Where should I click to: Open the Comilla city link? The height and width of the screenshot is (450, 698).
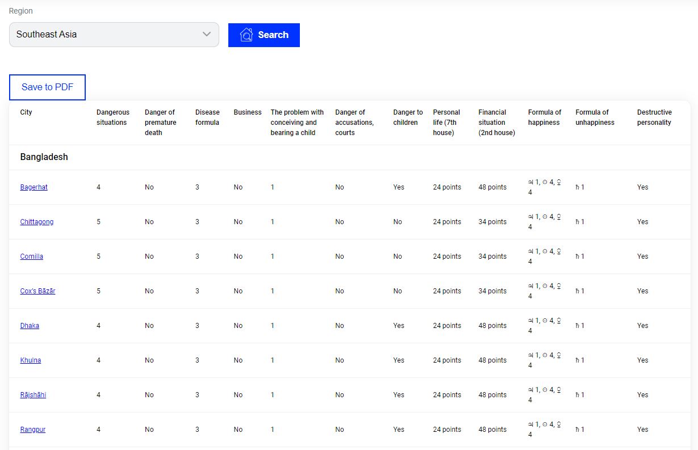click(32, 256)
